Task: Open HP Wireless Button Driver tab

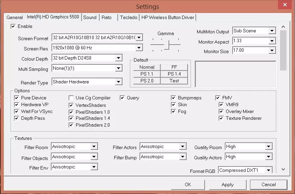Action: (x=168, y=17)
